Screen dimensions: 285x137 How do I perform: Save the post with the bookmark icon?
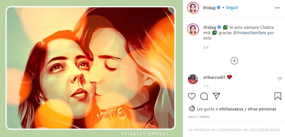(x=278, y=96)
